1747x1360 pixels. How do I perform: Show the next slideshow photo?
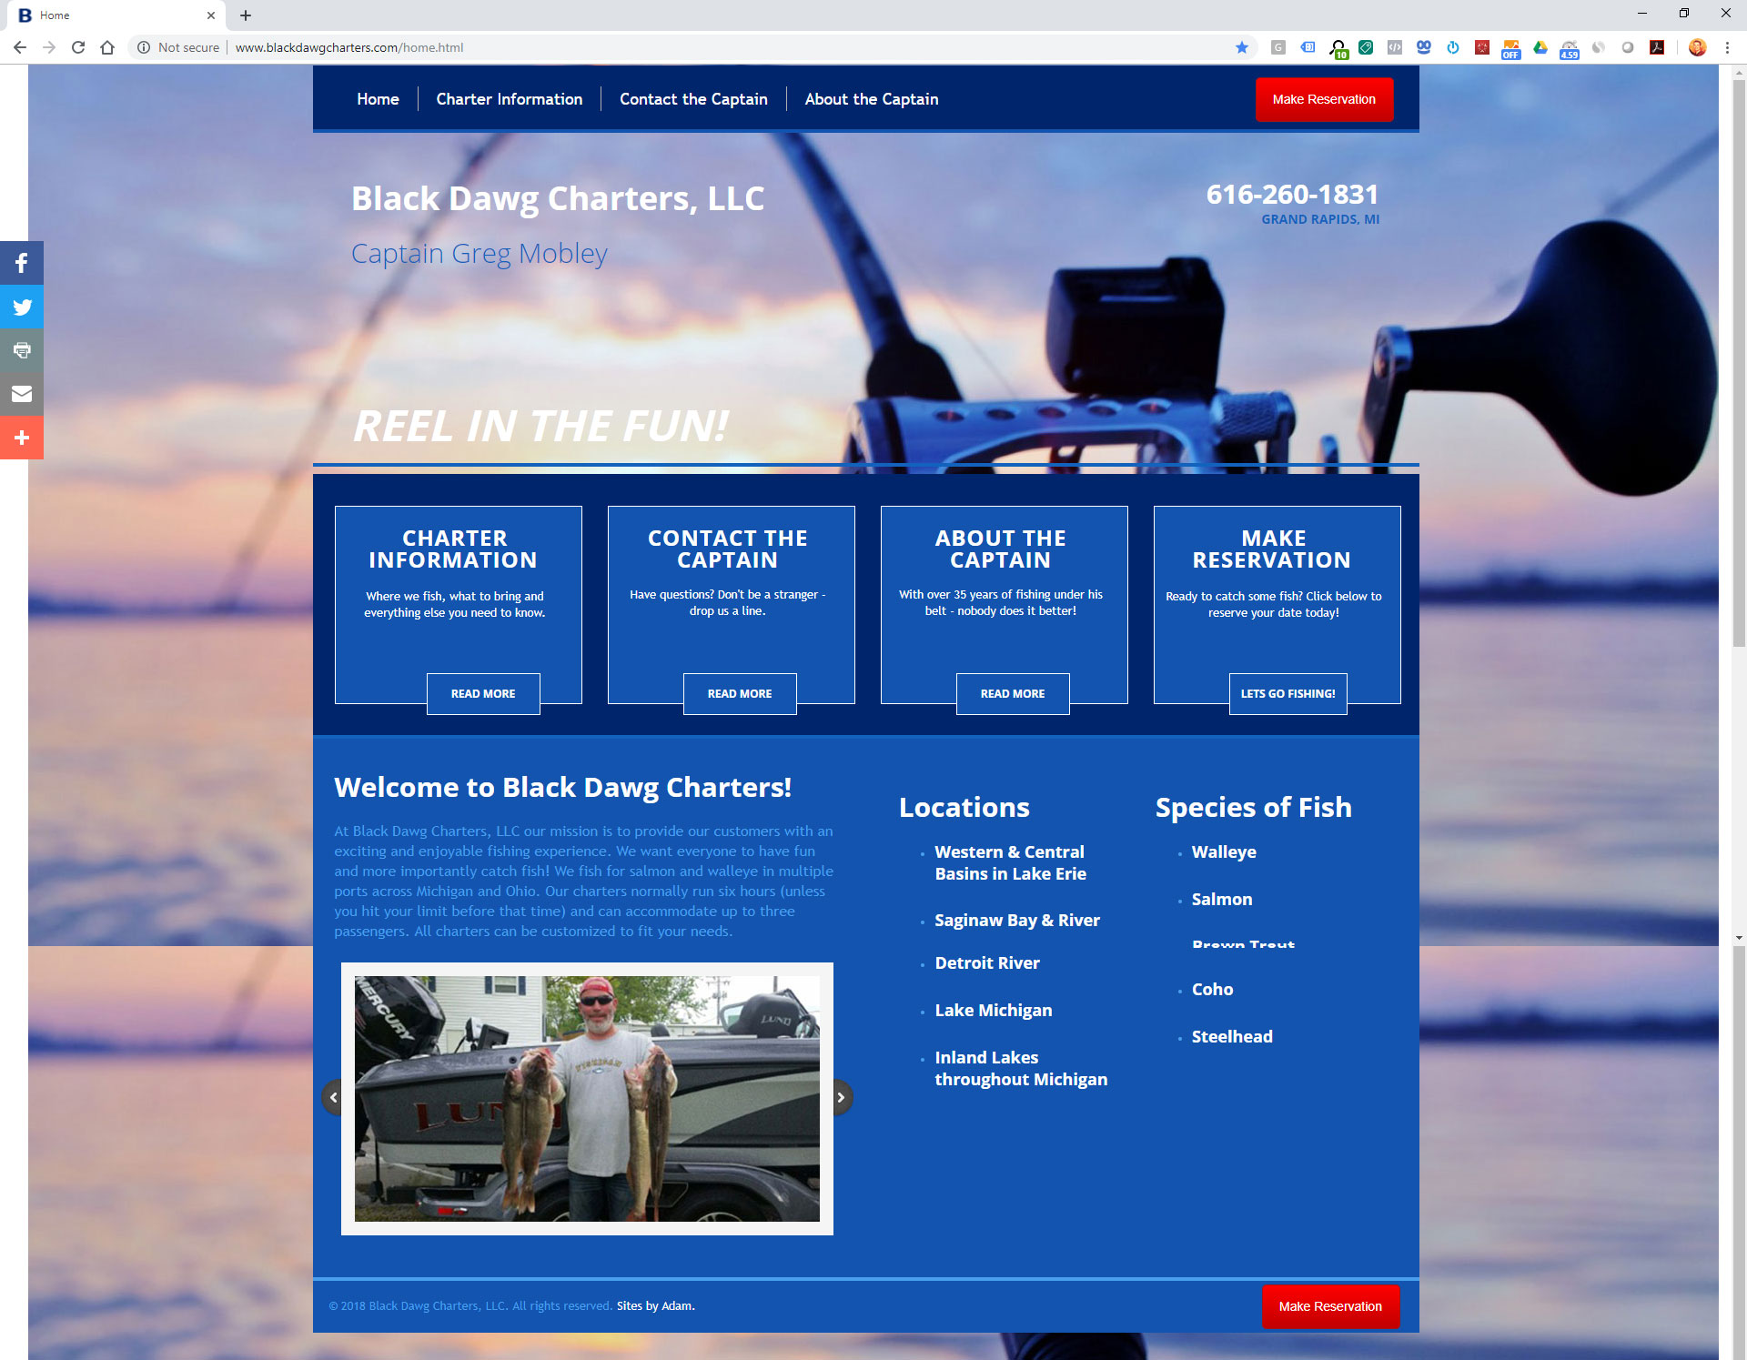coord(841,1097)
